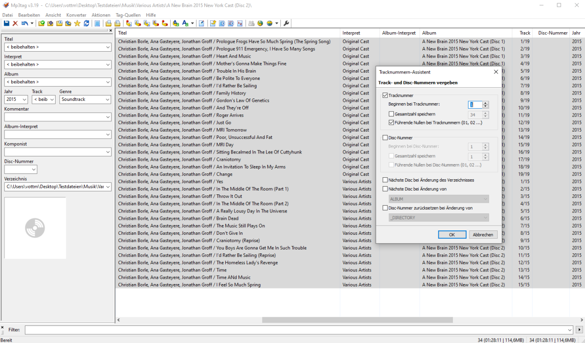Toggle the Tracknummer checkbox
This screenshot has height=343, width=585.
385,95
